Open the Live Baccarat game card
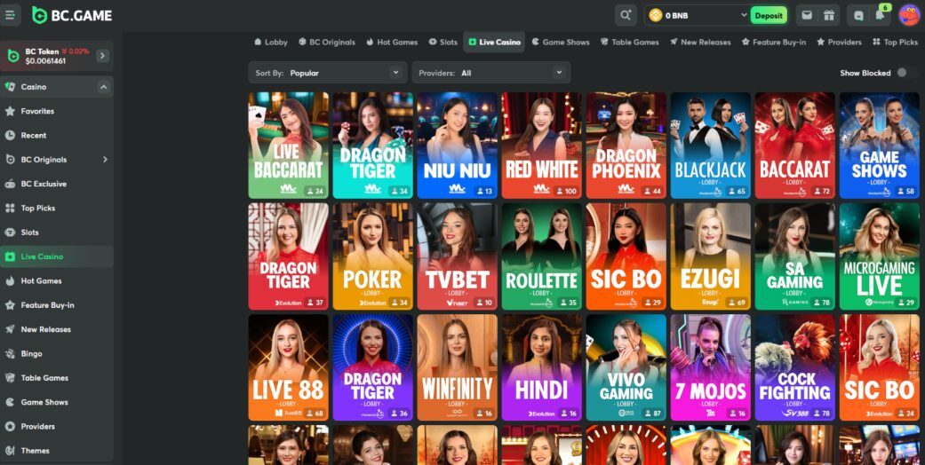Screen dimensions: 925x465 [289, 145]
